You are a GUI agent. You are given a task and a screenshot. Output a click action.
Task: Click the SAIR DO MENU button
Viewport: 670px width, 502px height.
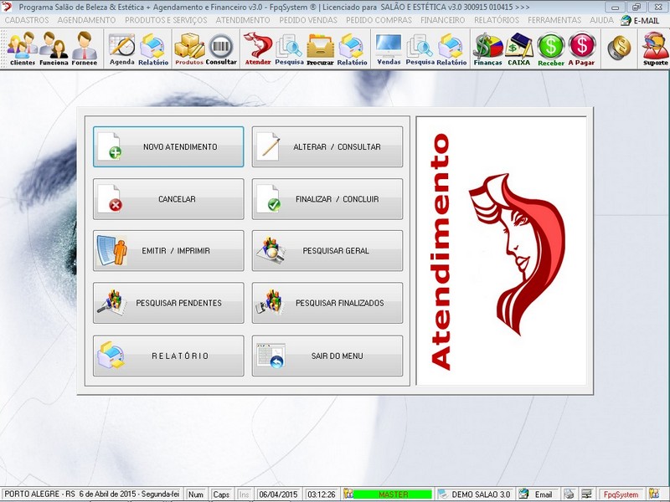(x=327, y=356)
